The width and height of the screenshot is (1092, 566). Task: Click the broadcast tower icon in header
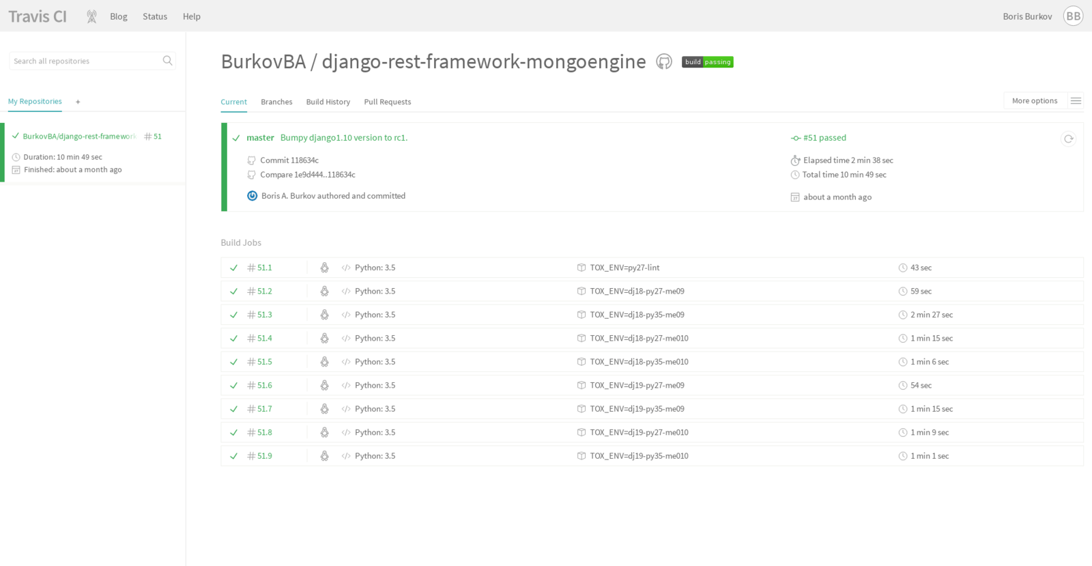click(x=91, y=16)
